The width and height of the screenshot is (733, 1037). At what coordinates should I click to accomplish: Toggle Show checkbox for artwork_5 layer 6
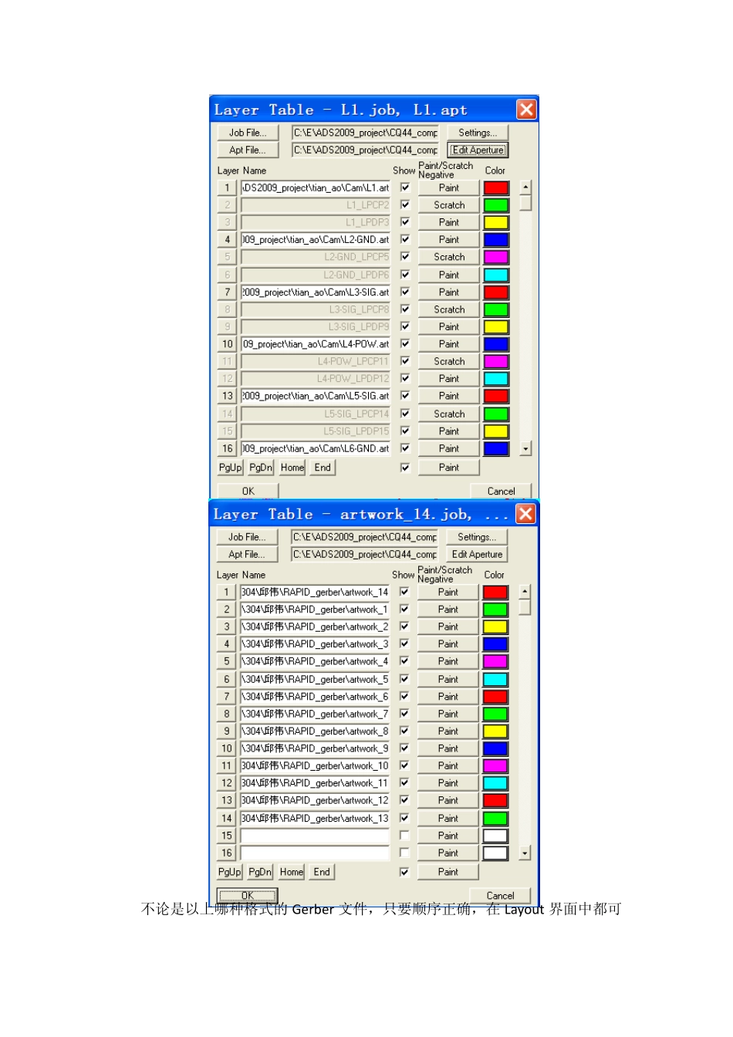[x=404, y=679]
